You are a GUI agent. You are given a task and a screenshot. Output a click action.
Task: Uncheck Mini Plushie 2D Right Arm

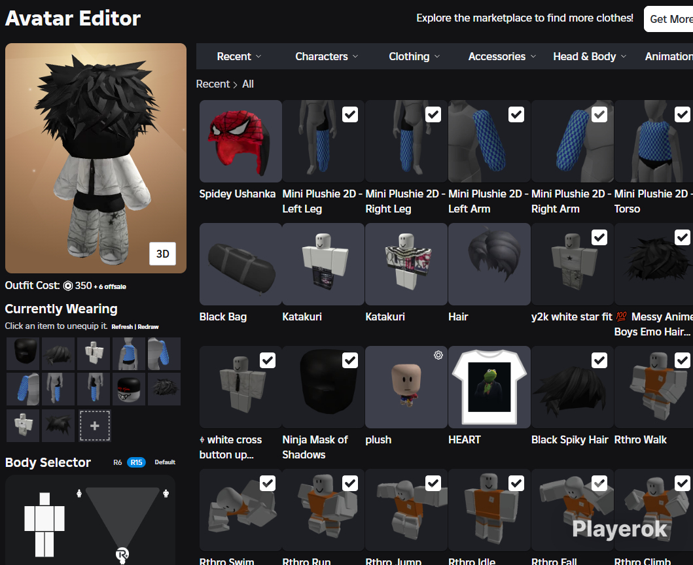599,114
